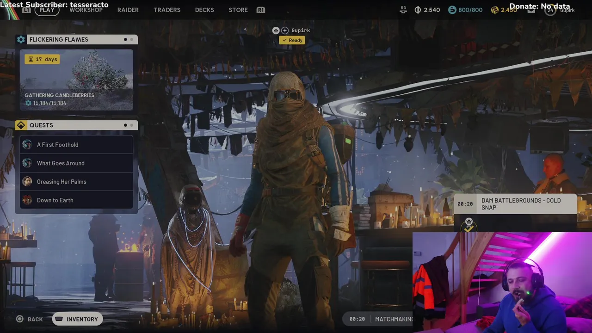Click the blue token icon beside 800/800

pos(452,10)
